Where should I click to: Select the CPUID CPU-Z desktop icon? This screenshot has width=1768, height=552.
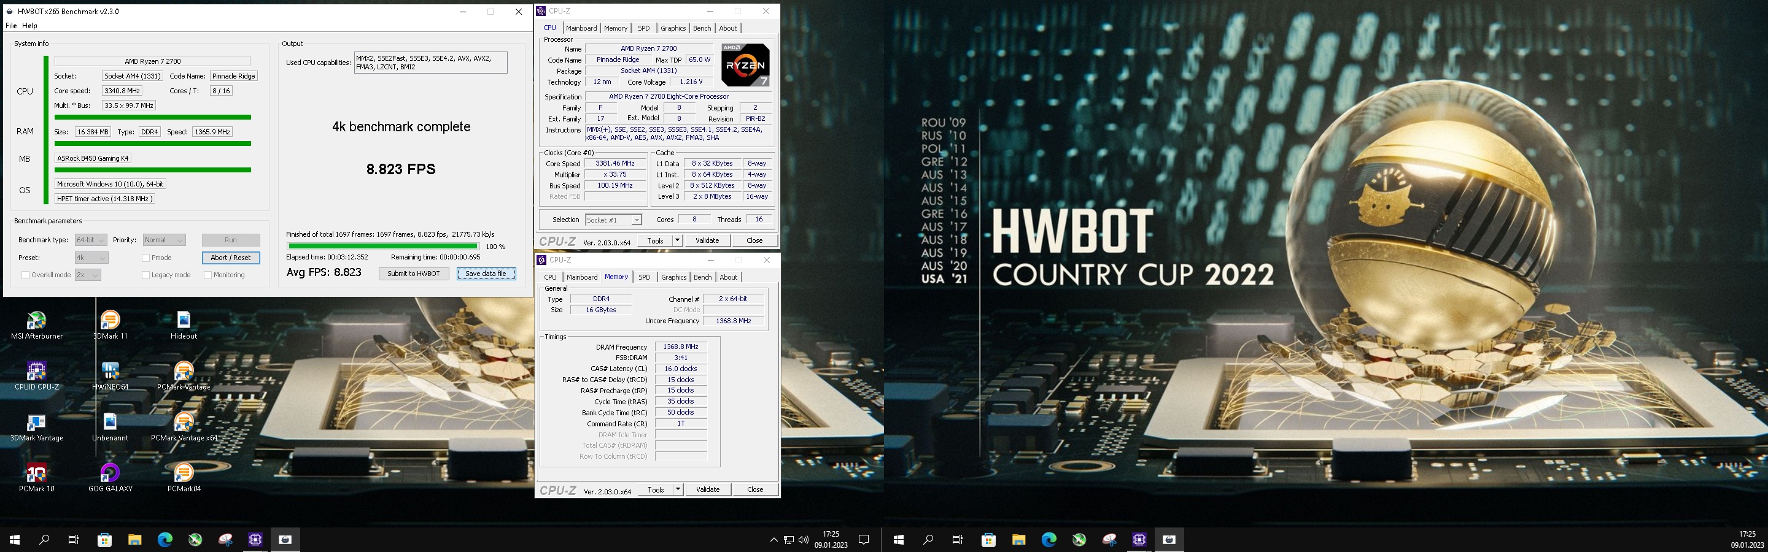[36, 376]
